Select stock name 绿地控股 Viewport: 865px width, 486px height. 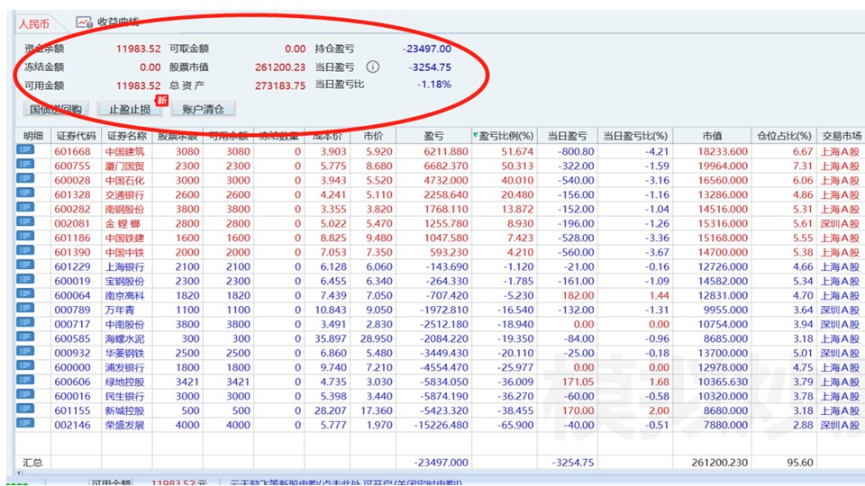[x=124, y=382]
